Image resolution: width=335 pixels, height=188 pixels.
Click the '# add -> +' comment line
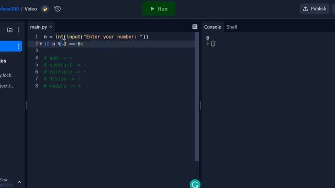click(58, 58)
